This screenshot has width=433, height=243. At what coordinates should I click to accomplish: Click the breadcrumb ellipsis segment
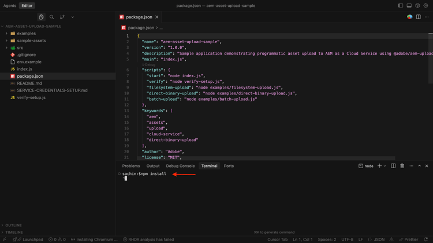(161, 28)
